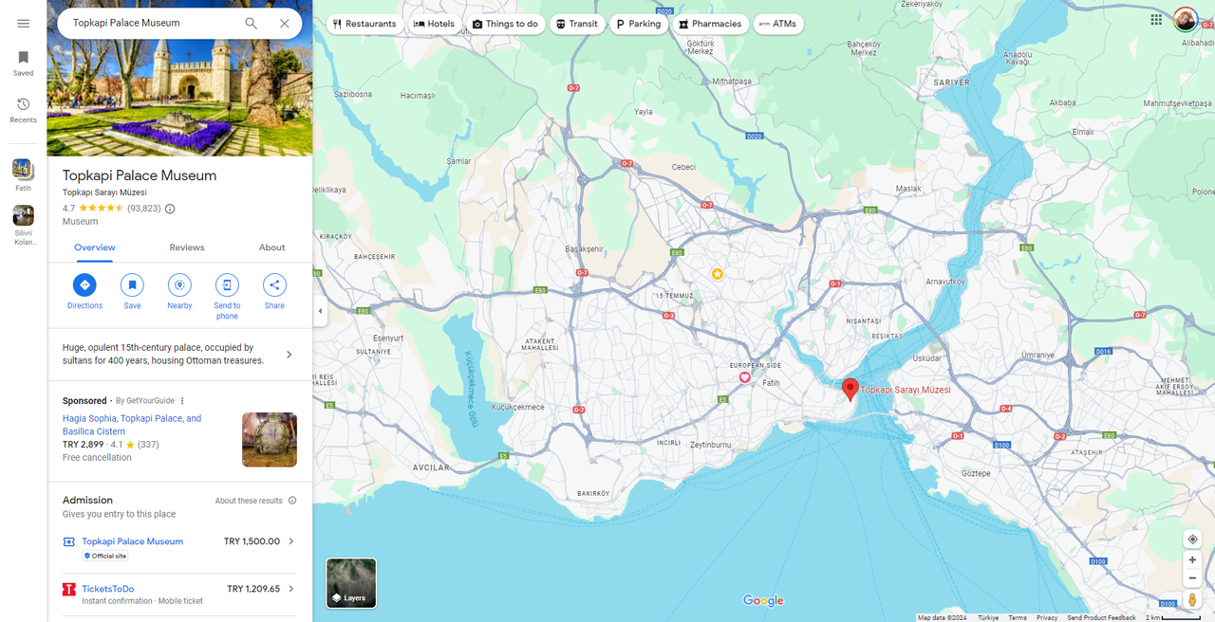Click About these results info icon
Screen dimensions: 1215x622
292,501
